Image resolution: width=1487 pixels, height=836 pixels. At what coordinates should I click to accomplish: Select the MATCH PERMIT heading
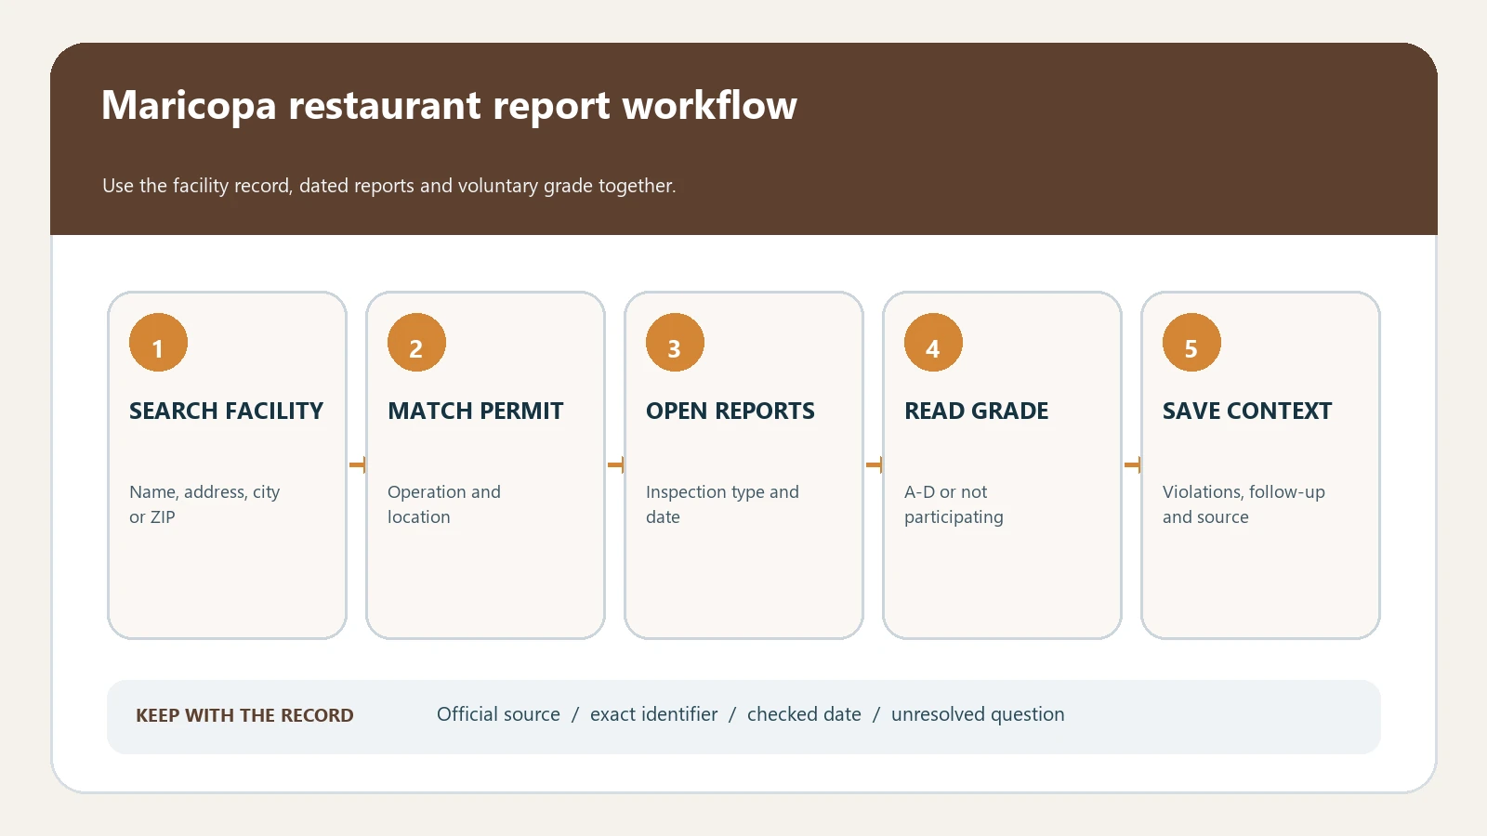pyautogui.click(x=475, y=411)
